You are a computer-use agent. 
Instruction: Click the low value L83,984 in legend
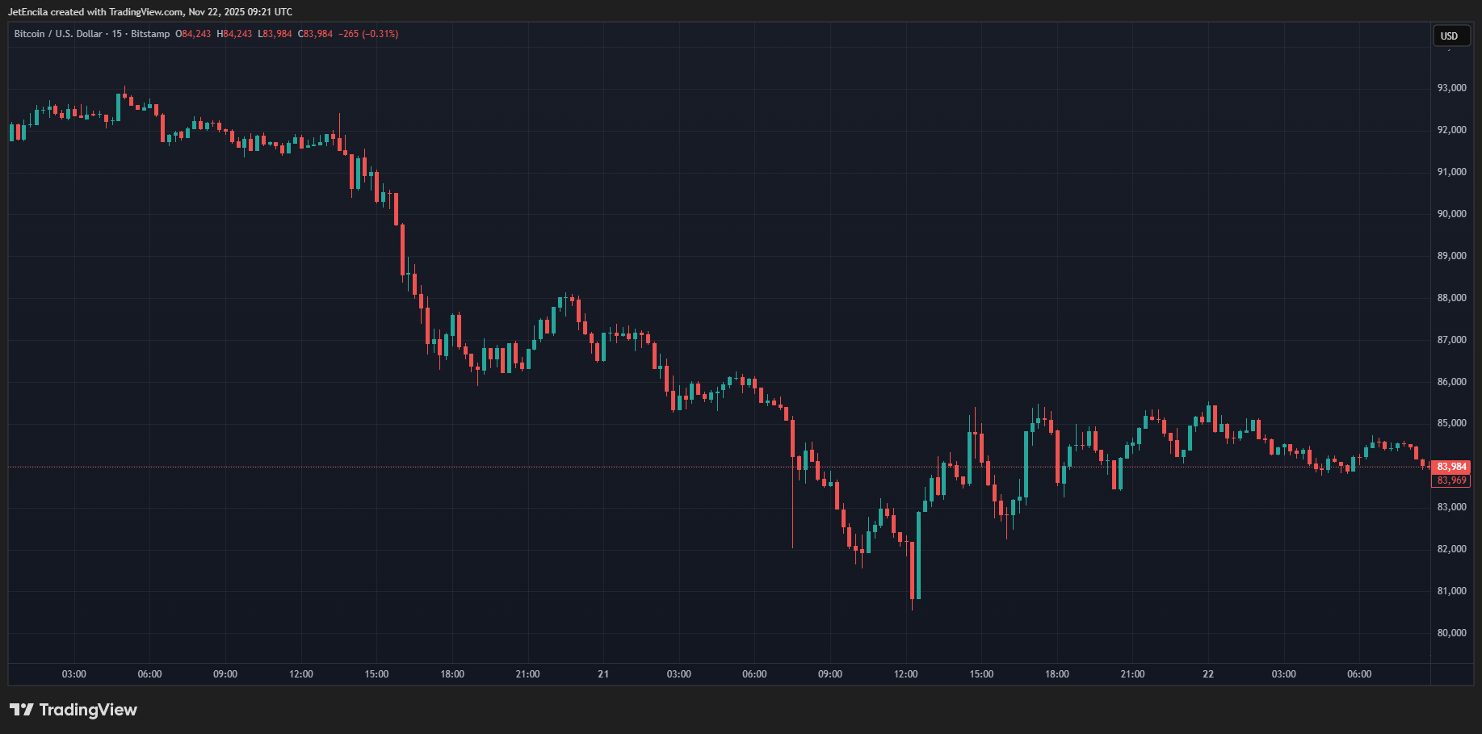[x=275, y=34]
